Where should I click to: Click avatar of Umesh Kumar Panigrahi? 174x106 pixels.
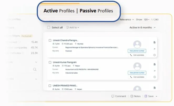point(137,66)
